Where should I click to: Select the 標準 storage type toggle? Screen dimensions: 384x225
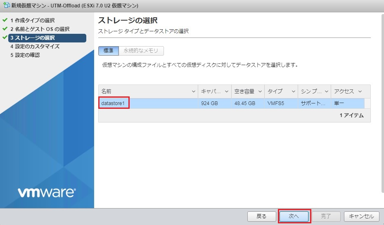pyautogui.click(x=108, y=51)
